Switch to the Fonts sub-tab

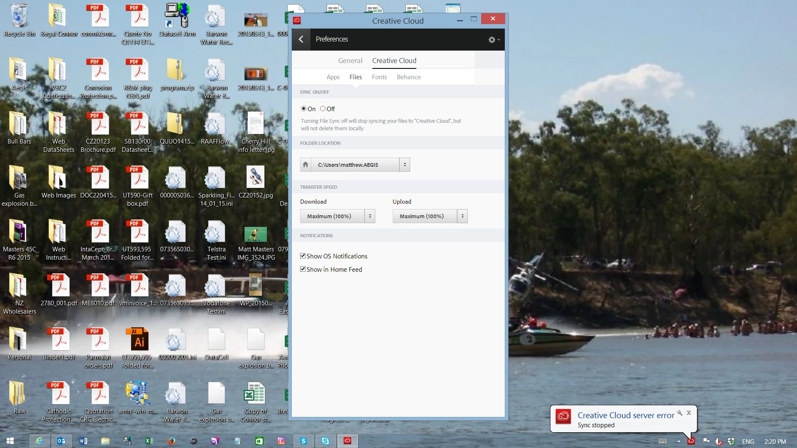379,77
